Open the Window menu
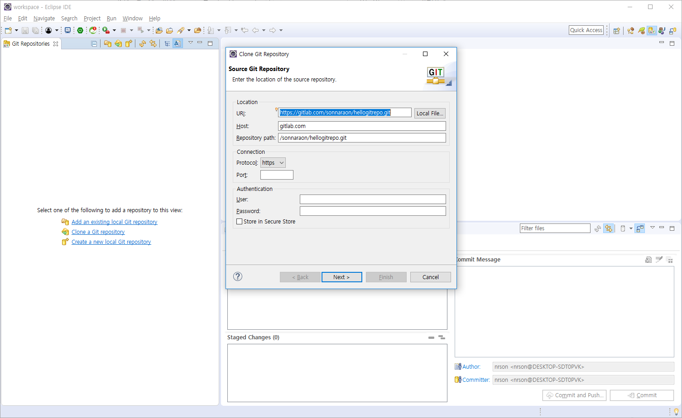The image size is (682, 418). 133,19
